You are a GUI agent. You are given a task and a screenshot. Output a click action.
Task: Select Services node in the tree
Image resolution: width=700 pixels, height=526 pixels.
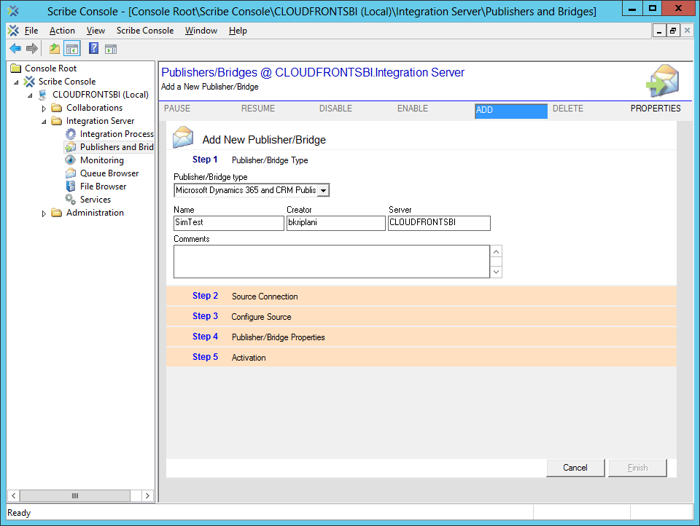95,200
